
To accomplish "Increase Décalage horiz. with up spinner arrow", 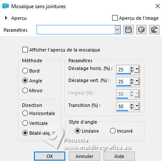I will [131, 68].
